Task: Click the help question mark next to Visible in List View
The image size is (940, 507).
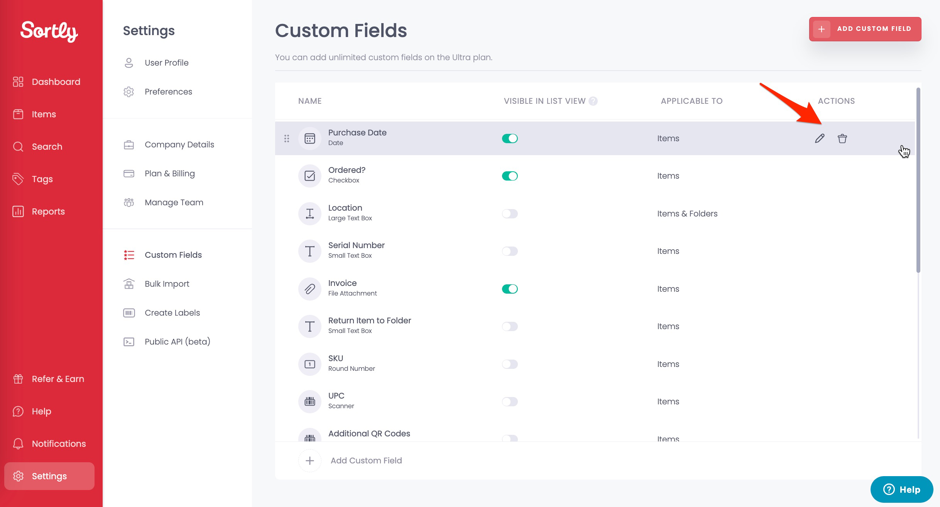Action: click(x=593, y=101)
